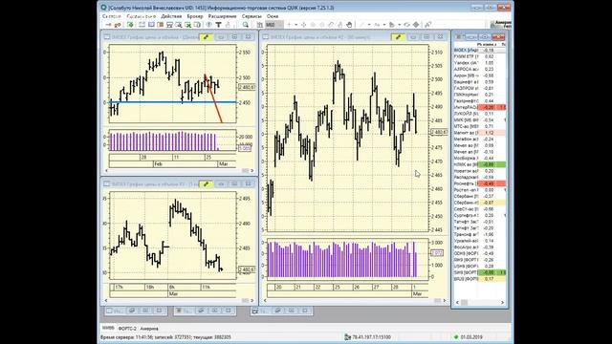Toggle yellow pin on 60-minute chart window

398,37
